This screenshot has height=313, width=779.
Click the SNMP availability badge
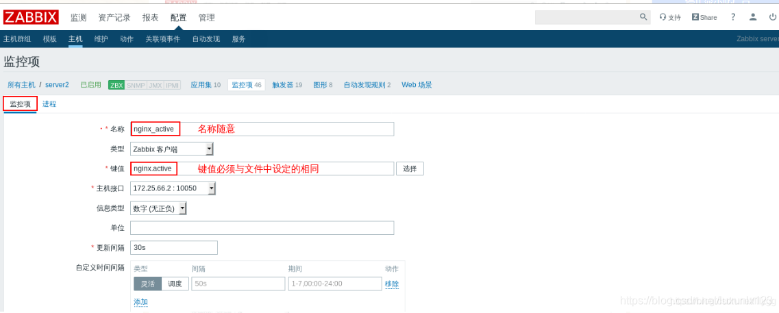pos(136,85)
